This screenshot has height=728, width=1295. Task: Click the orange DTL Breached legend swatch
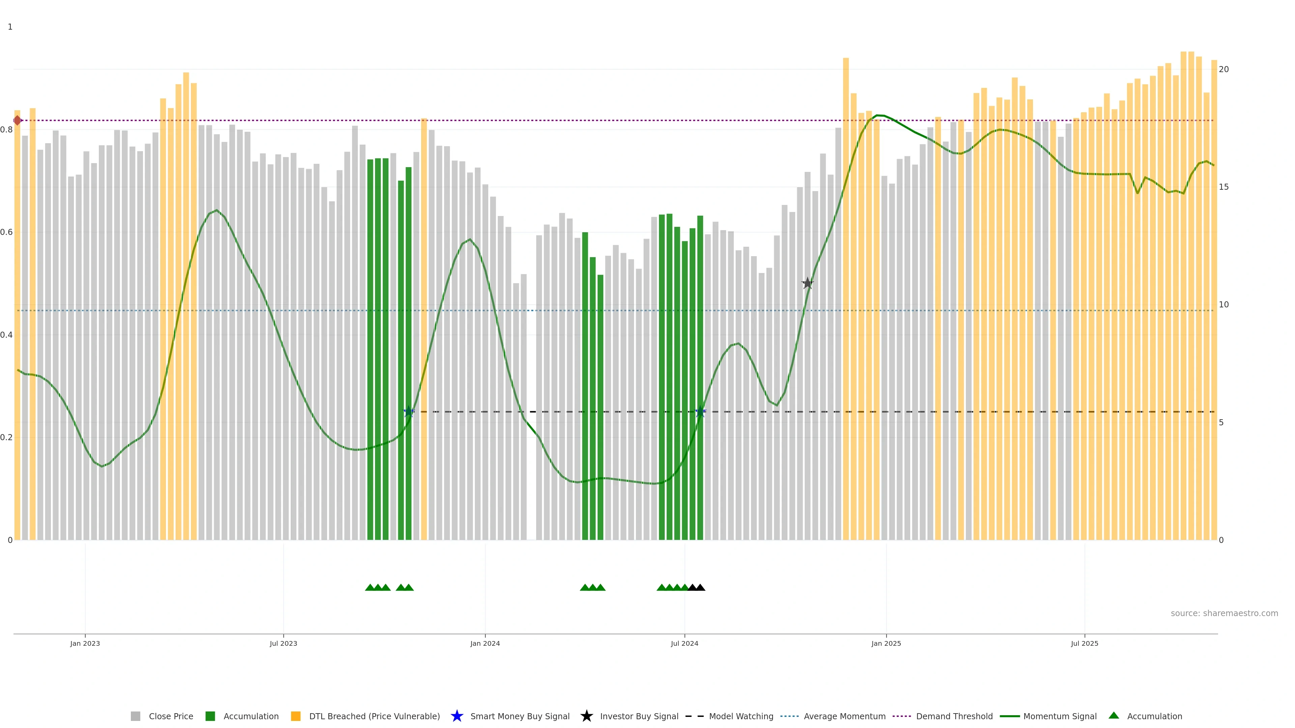click(x=296, y=716)
